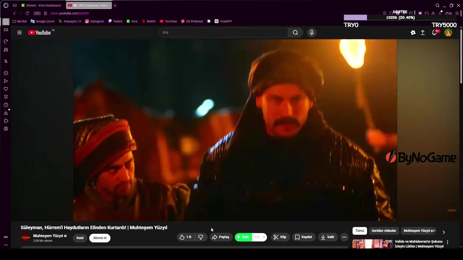Click the YouTube İndir download button
463x260 pixels.
coord(328,237)
